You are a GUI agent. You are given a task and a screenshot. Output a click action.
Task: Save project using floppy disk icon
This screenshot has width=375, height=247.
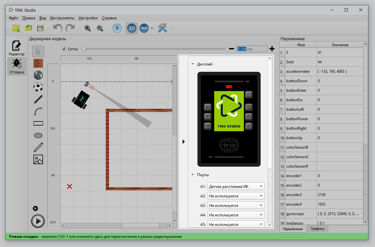[40, 28]
